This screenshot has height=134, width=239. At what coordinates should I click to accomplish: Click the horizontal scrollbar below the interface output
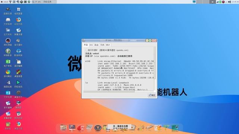(x=109, y=91)
